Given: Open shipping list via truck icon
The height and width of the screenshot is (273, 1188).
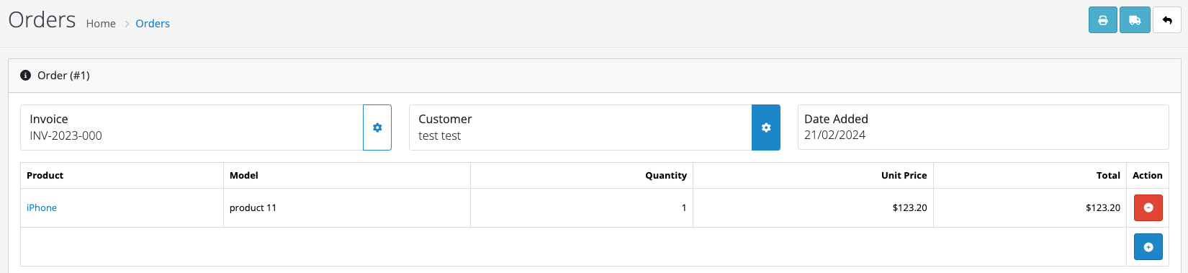Looking at the screenshot, I should 1135,20.
